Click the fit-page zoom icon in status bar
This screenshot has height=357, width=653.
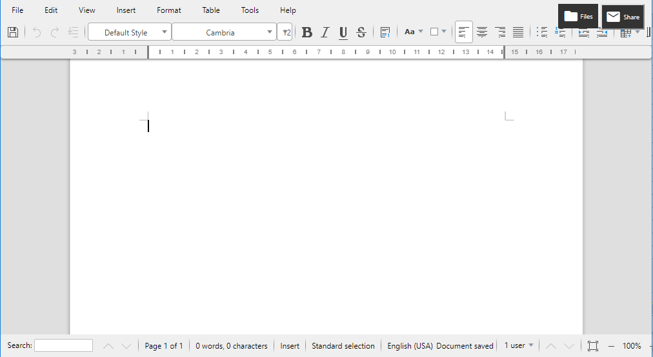point(593,346)
